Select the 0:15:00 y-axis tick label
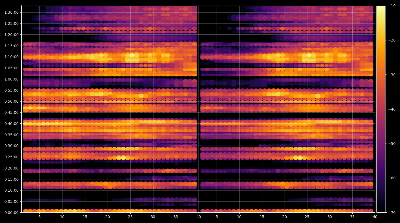The height and width of the screenshot is (223, 400). point(12,179)
